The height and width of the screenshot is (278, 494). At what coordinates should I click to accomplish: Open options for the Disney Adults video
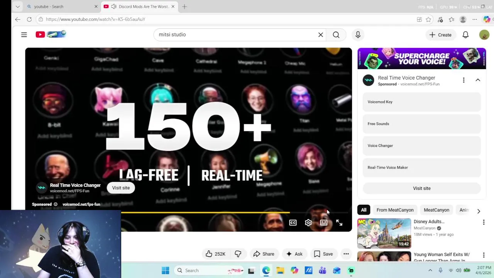(484, 222)
